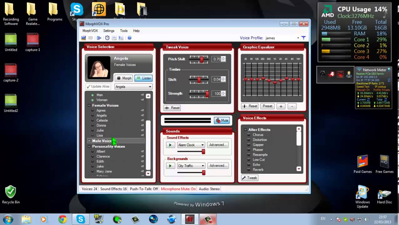The width and height of the screenshot is (399, 225).
Task: Open the capture-1 desktop file
Action: click(33, 42)
